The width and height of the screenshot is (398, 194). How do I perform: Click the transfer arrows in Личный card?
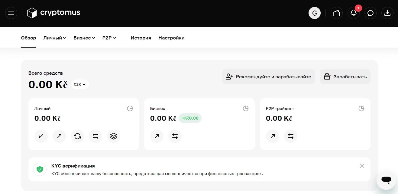pyautogui.click(x=95, y=136)
